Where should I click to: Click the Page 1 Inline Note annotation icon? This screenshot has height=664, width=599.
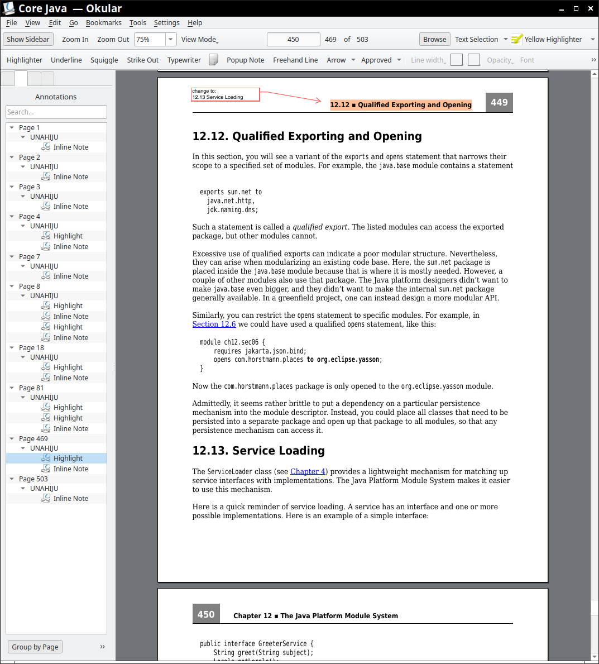coord(46,147)
